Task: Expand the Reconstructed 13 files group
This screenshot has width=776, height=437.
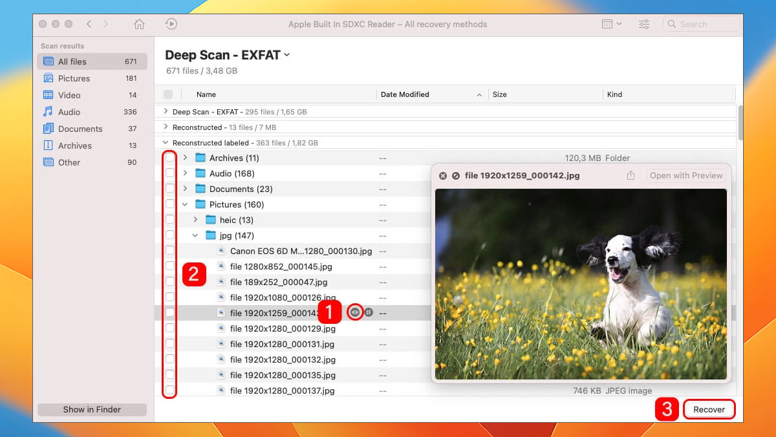Action: (x=166, y=127)
